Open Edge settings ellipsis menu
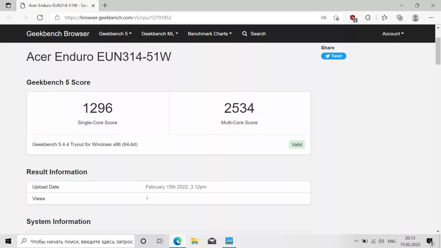Viewport: 441px width, 248px height. click(x=431, y=18)
